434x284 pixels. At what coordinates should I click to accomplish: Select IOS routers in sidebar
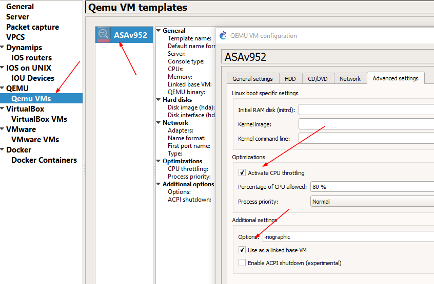(x=32, y=57)
